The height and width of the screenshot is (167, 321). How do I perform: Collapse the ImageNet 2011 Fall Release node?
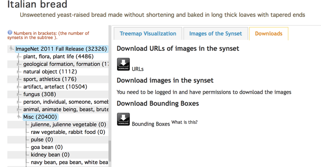[x=11, y=48]
